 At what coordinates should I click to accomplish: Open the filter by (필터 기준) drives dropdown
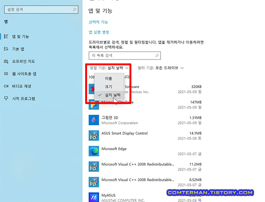tap(161, 68)
